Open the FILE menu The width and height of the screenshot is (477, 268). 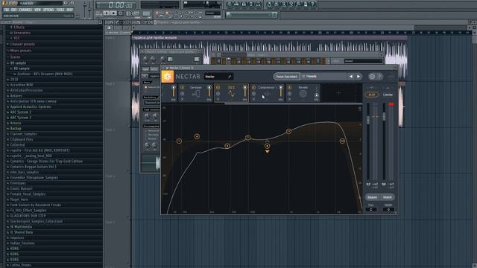coord(7,10)
